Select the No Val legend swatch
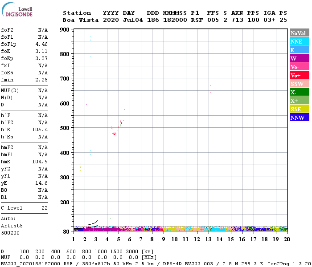The image size is (312, 267). [300, 33]
